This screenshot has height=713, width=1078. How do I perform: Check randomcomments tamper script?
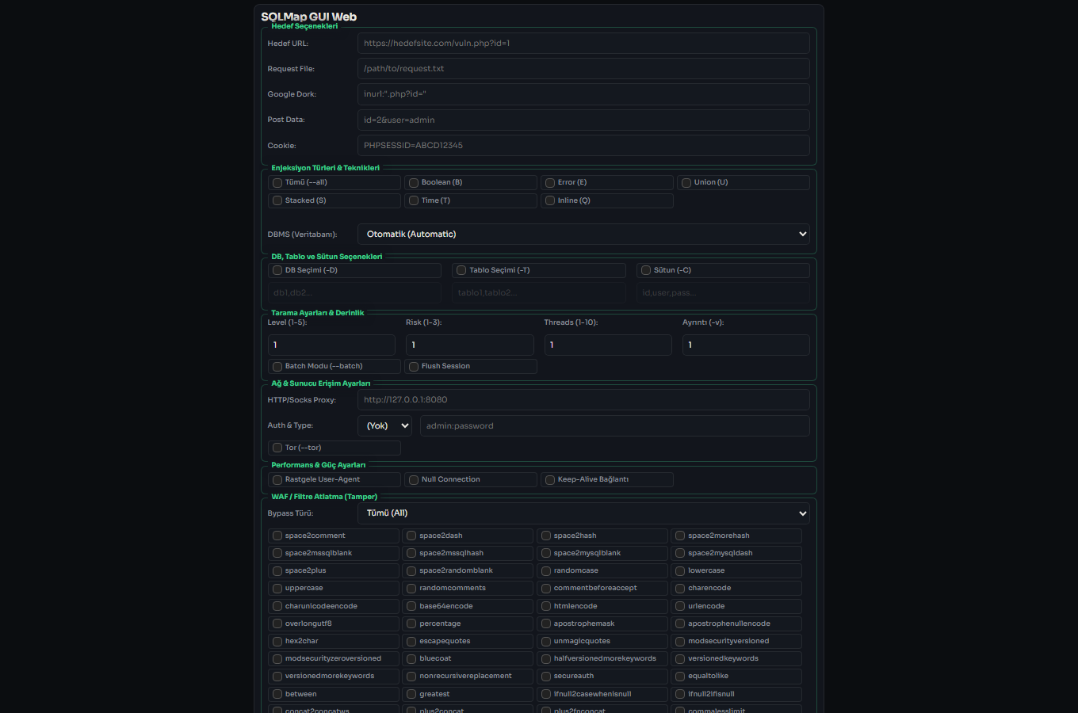[411, 589]
